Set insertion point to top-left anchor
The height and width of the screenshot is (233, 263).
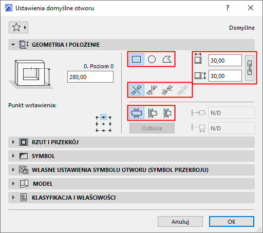97,118
